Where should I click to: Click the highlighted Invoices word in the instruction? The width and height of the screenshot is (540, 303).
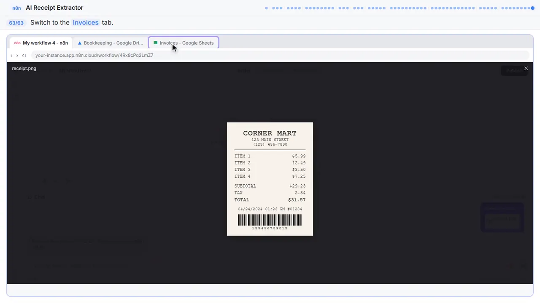(x=86, y=23)
